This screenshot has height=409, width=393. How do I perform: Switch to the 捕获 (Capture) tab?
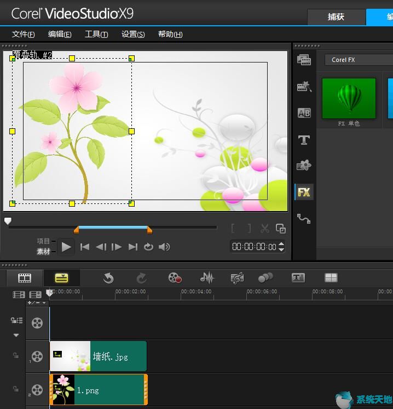click(336, 16)
